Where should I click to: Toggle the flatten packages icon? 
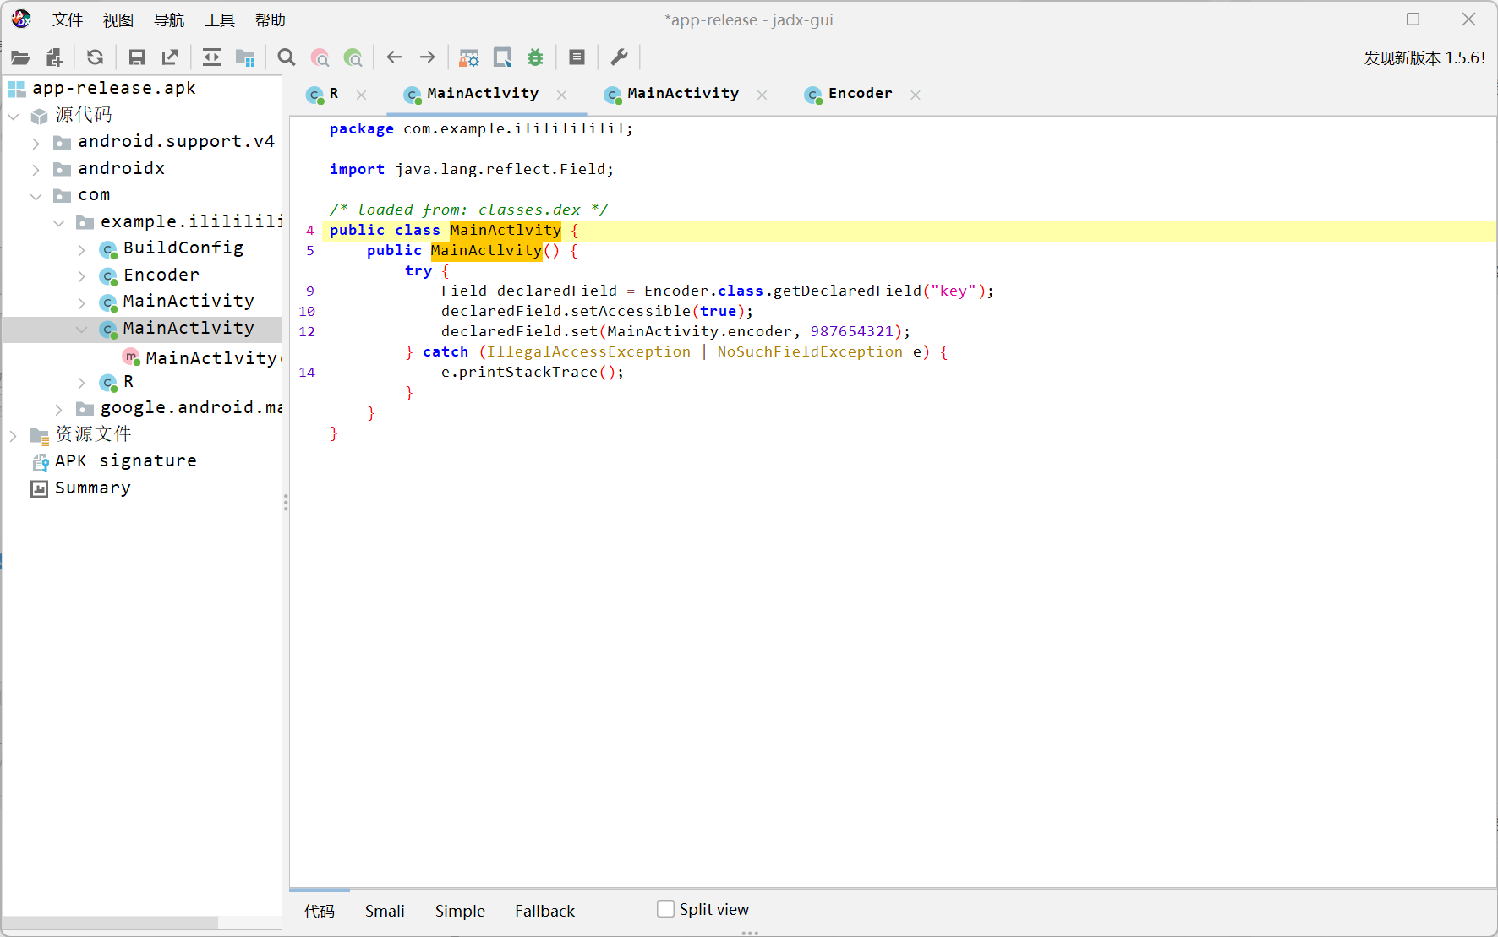tap(245, 57)
